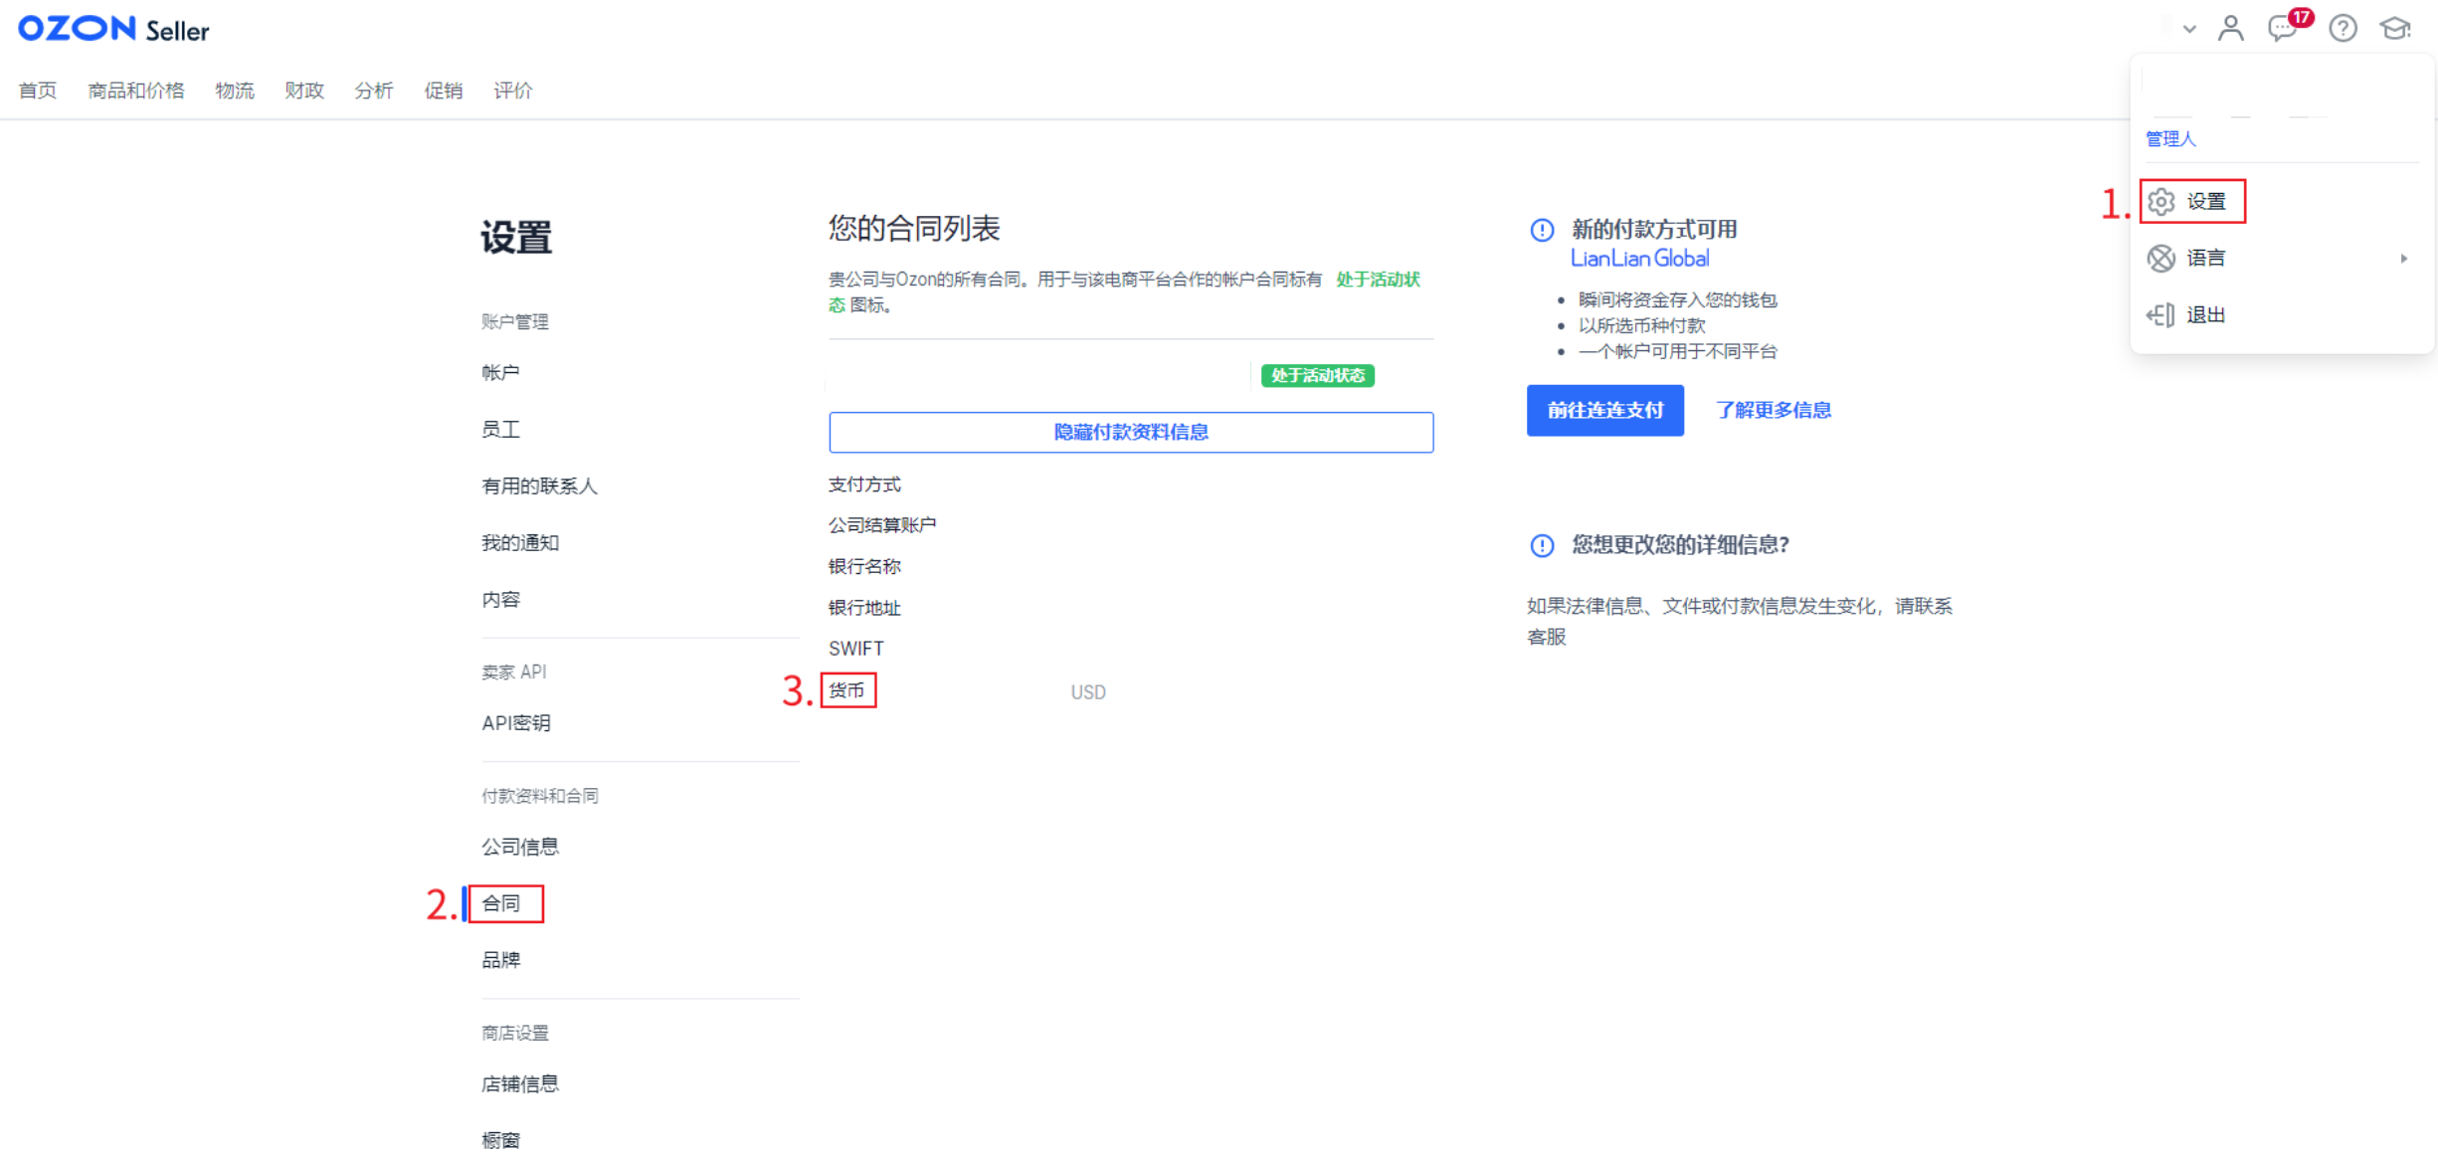Select 合同 in the settings sidebar

pyautogui.click(x=501, y=903)
